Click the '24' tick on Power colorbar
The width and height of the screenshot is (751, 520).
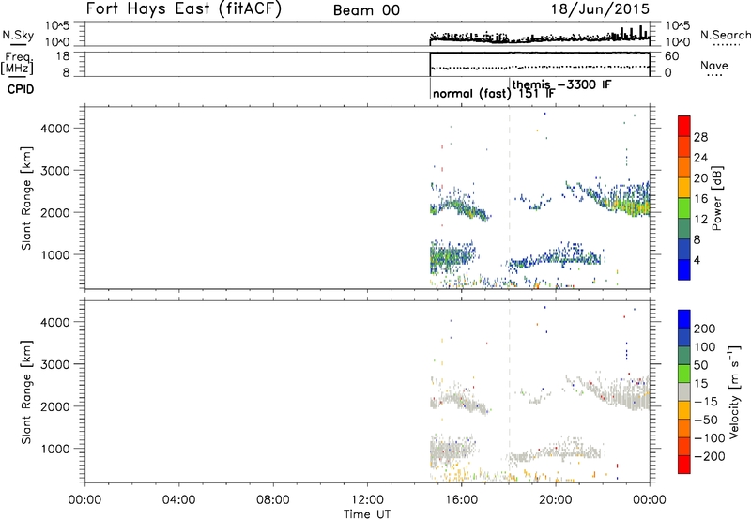pos(700,158)
